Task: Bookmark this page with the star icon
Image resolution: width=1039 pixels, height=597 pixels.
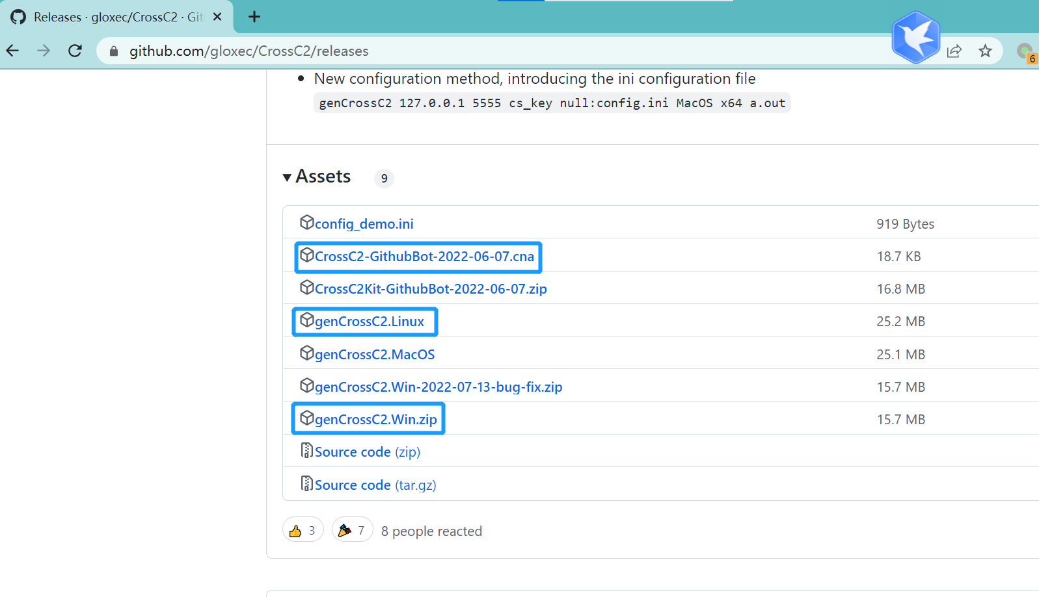Action: pyautogui.click(x=986, y=51)
